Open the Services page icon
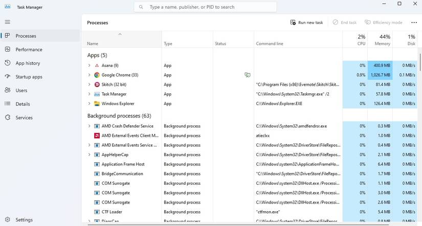Viewport: 422px width, 226px height. point(7,117)
